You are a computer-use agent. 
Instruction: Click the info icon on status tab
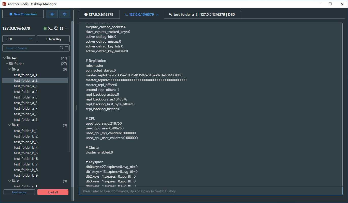pos(86,14)
